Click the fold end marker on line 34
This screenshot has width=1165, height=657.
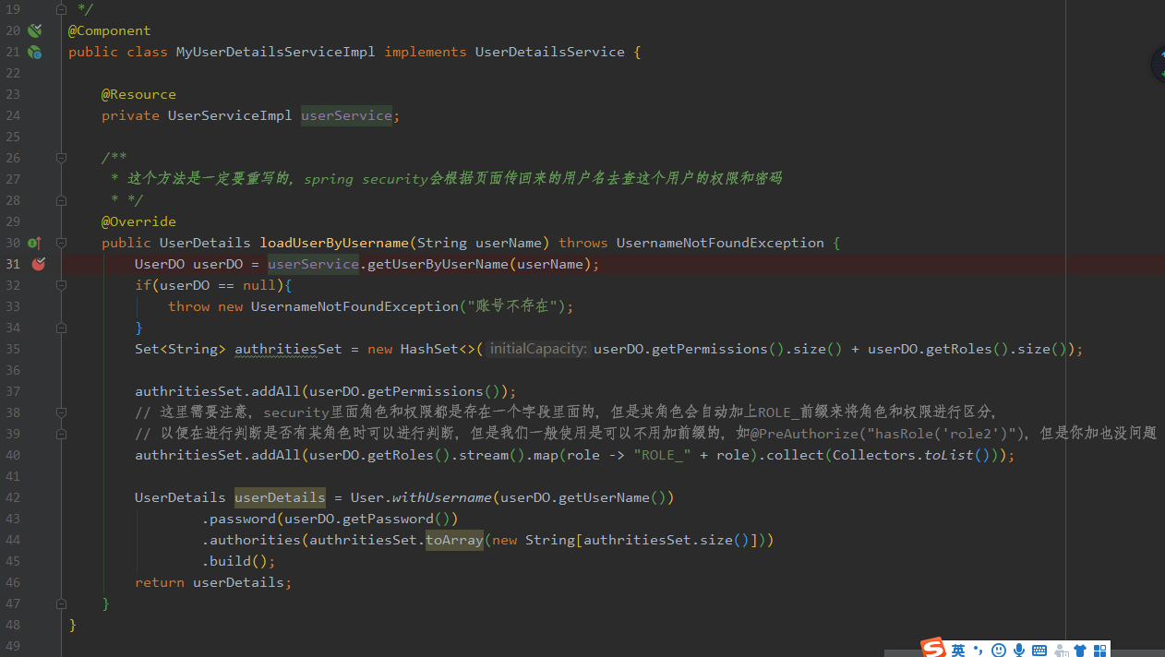pyautogui.click(x=61, y=328)
